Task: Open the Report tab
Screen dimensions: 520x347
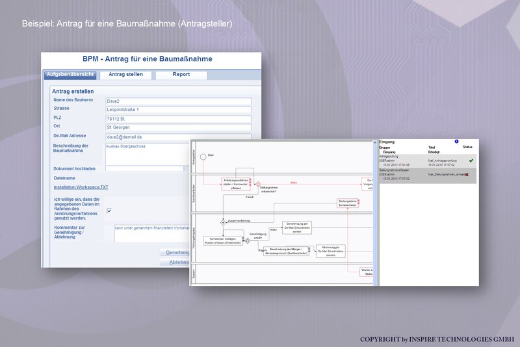Action: [181, 75]
